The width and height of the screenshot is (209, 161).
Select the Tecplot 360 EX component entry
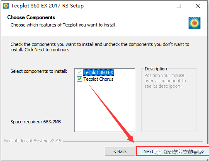click(x=98, y=72)
